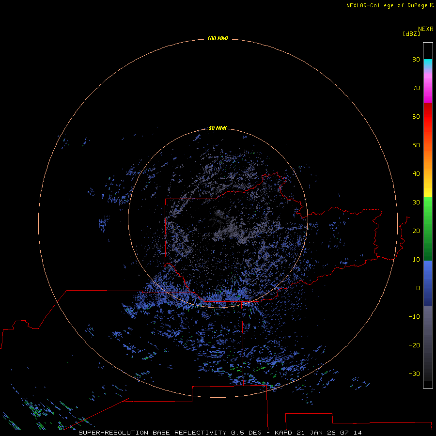Click the 20 value on the dBZ scale
Viewport: 436px width, 436px height.
[x=416, y=231]
